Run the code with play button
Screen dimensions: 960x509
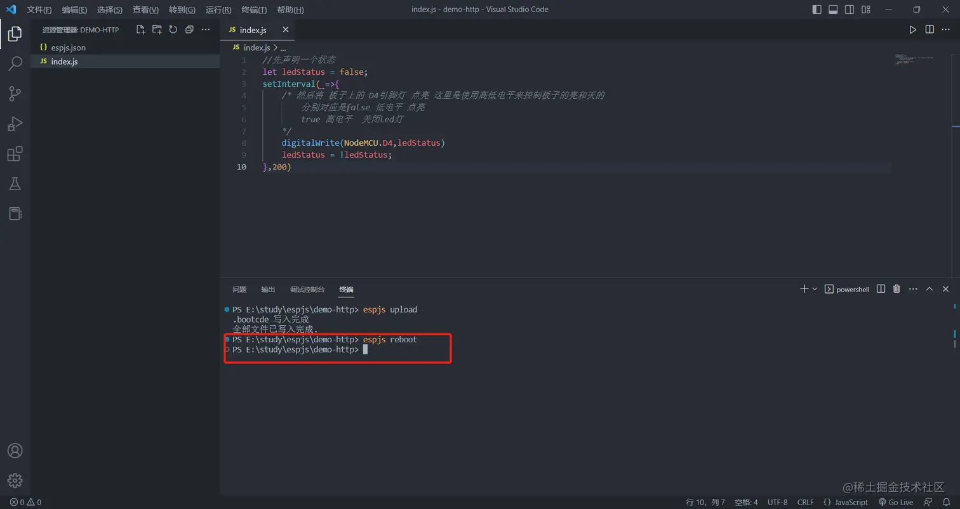coord(912,30)
